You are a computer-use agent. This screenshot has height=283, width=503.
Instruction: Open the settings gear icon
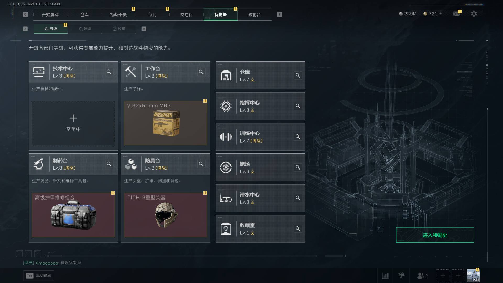474,14
